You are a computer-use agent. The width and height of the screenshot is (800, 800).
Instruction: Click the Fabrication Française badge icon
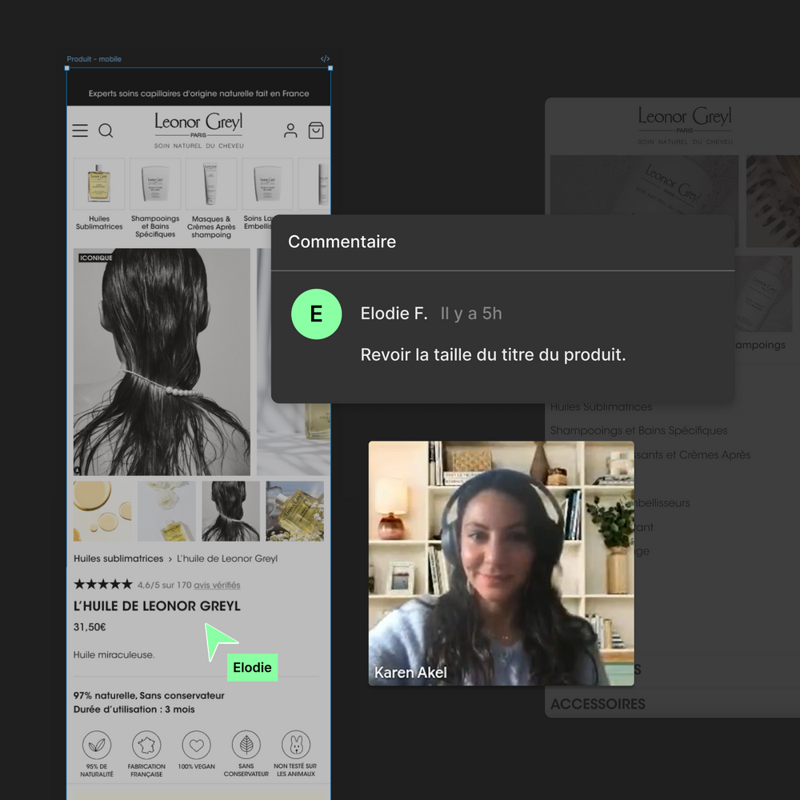point(146,745)
